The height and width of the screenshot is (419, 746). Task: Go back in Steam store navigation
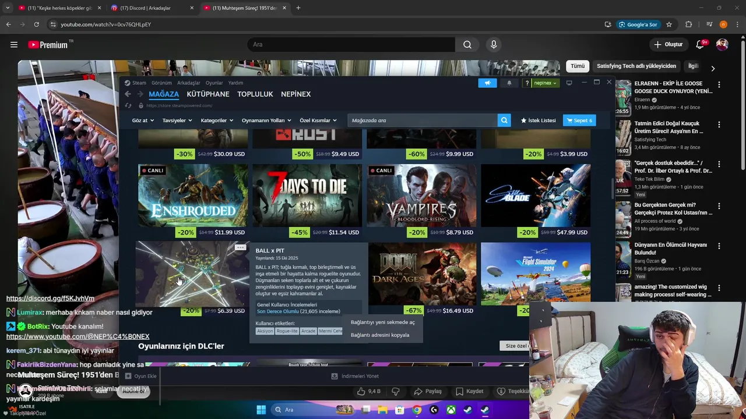(128, 94)
